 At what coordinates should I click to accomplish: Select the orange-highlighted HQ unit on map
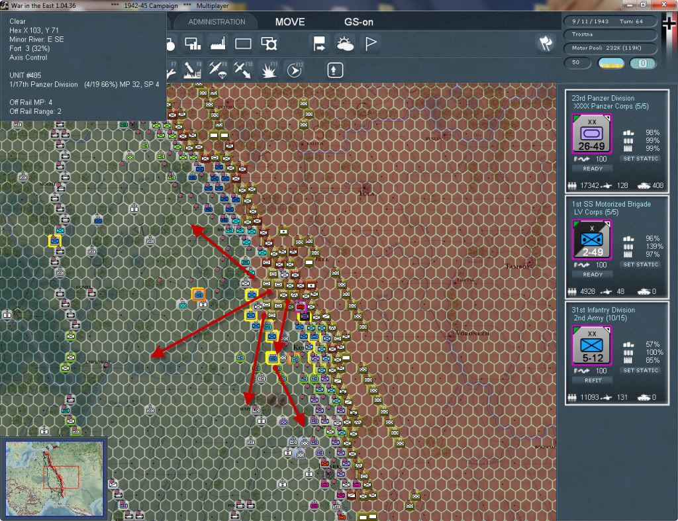[x=199, y=295]
